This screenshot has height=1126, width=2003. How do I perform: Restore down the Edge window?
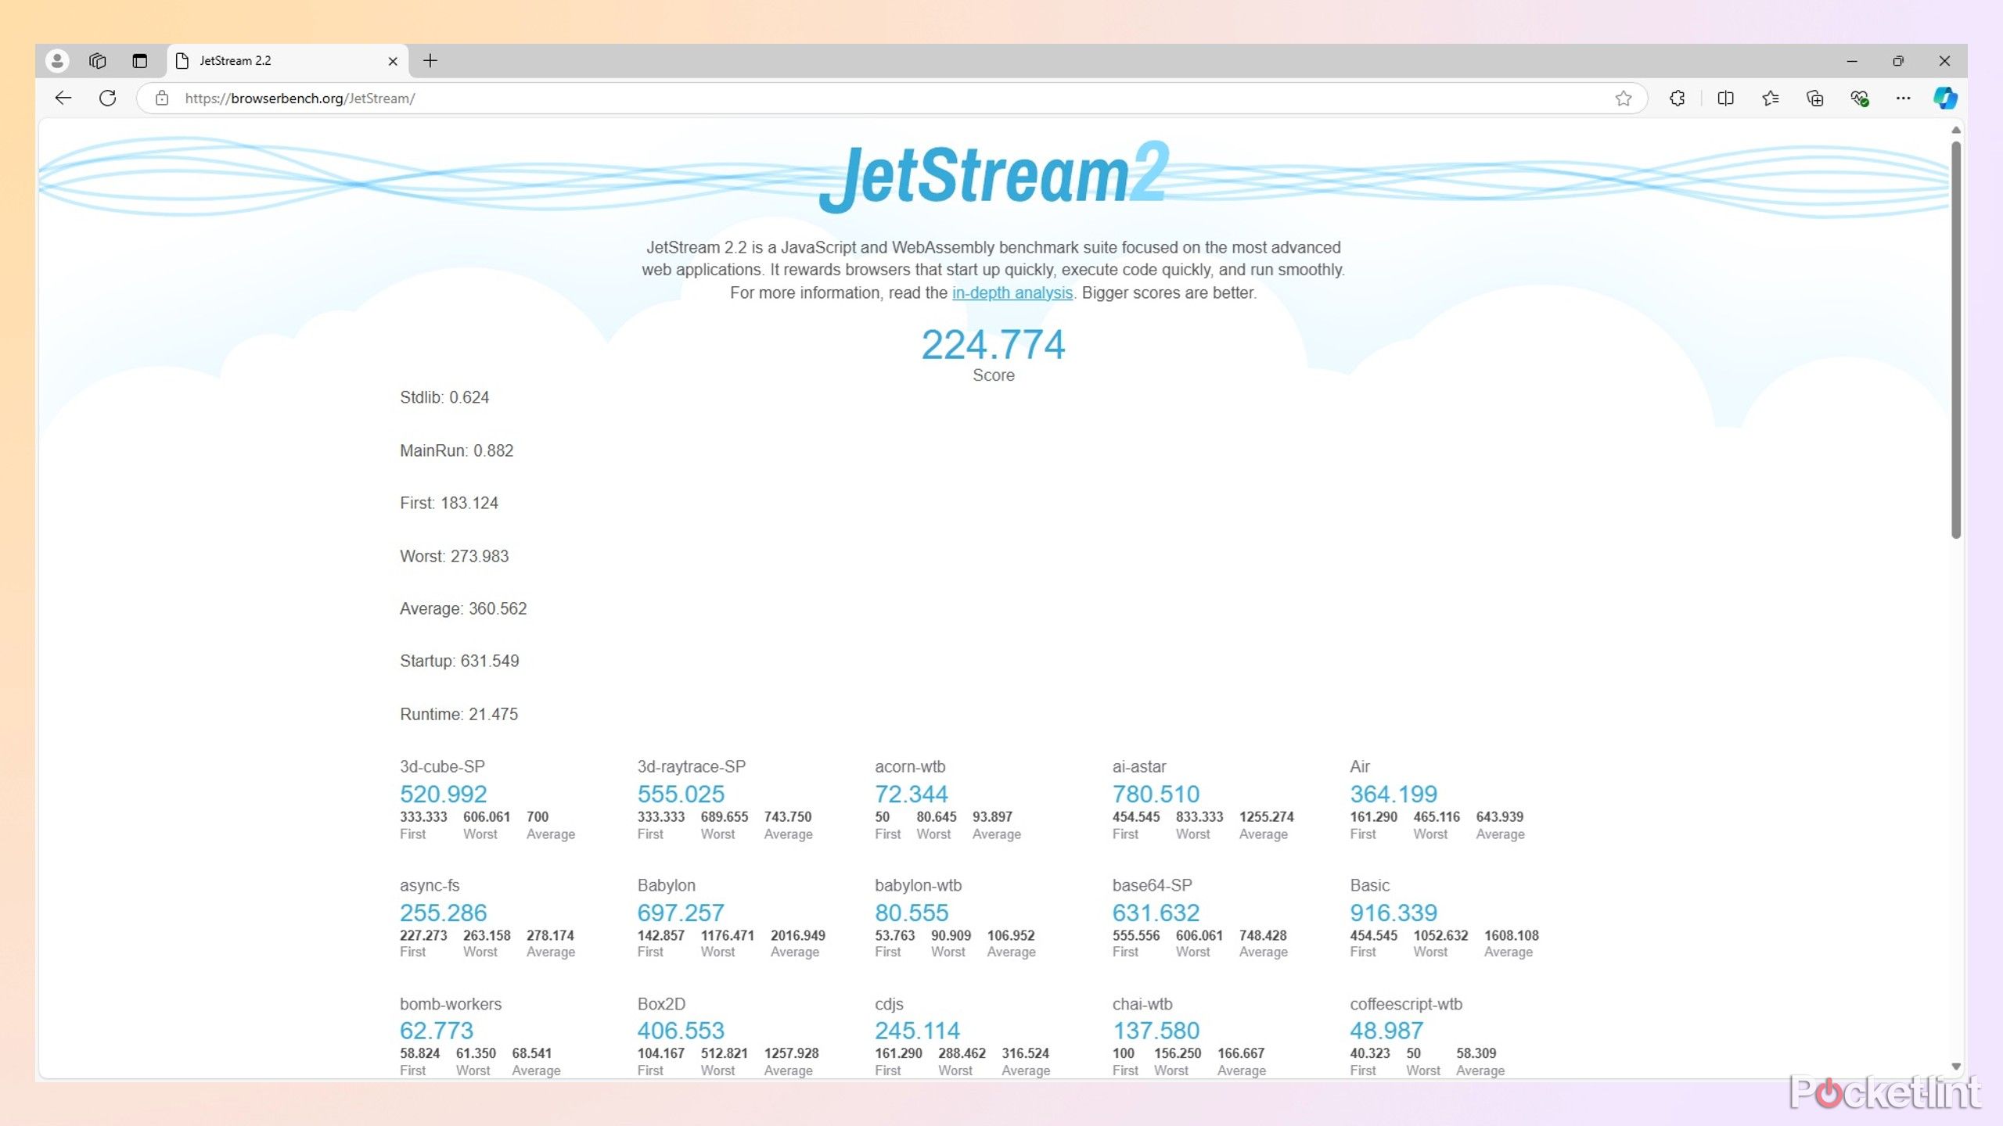[x=1898, y=61]
